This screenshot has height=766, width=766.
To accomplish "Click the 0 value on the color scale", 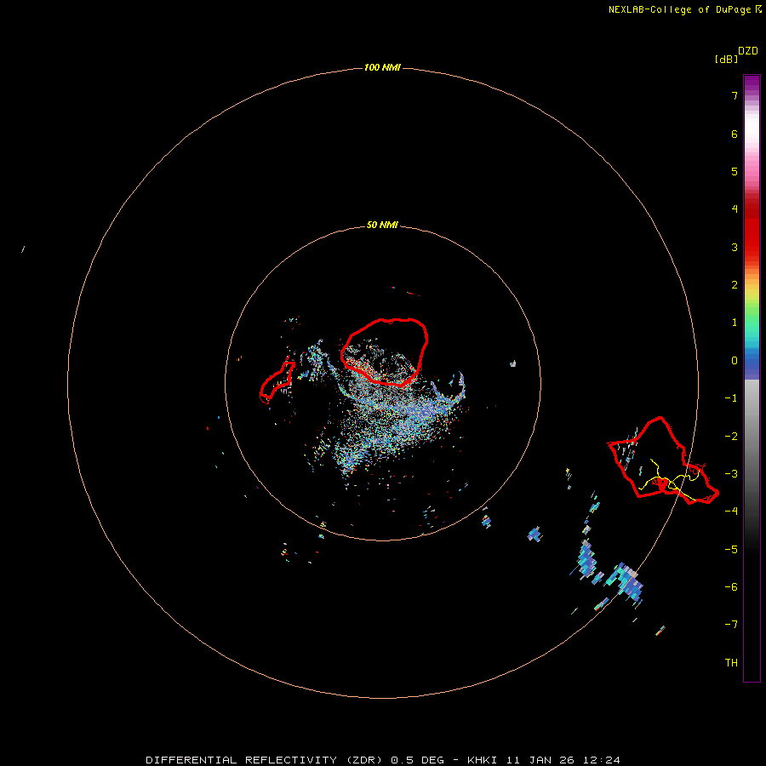I will pos(735,361).
